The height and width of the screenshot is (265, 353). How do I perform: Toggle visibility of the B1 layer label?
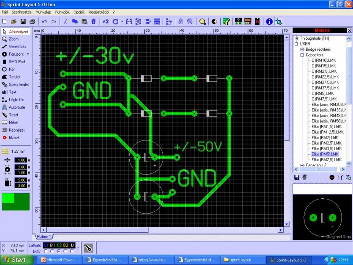tap(53, 245)
